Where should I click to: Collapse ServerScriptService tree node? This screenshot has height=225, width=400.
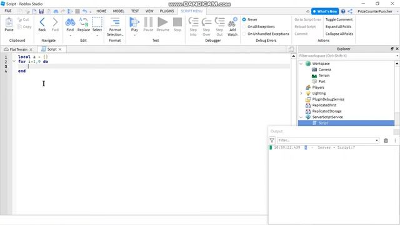point(301,117)
